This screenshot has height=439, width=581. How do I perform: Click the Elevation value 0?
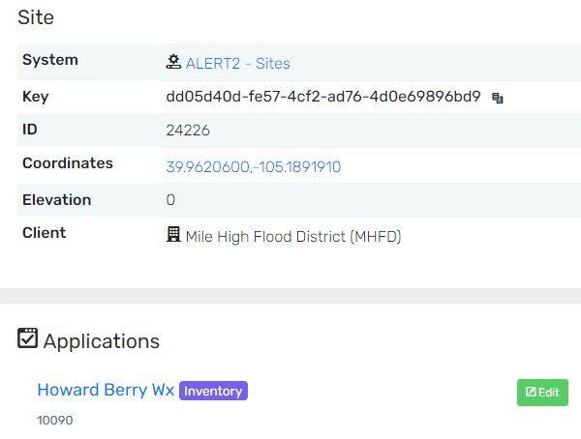170,200
